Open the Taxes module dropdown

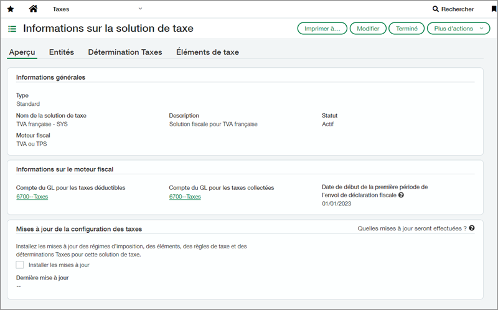tap(97, 9)
